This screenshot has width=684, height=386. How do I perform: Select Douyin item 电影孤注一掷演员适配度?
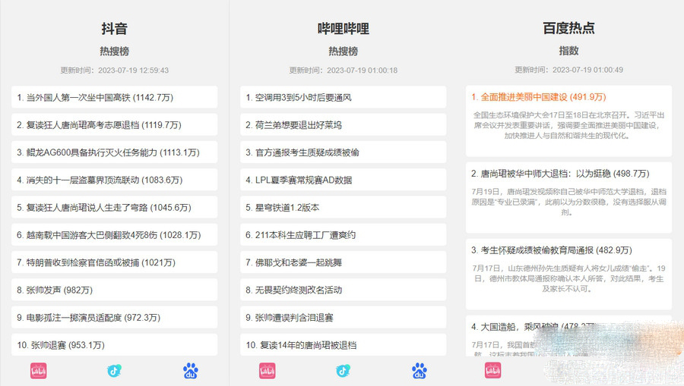coord(114,317)
